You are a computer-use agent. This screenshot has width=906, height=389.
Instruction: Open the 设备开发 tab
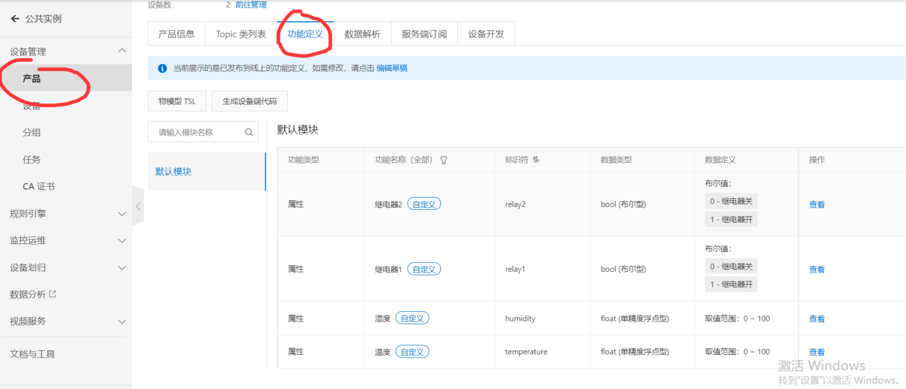point(486,34)
